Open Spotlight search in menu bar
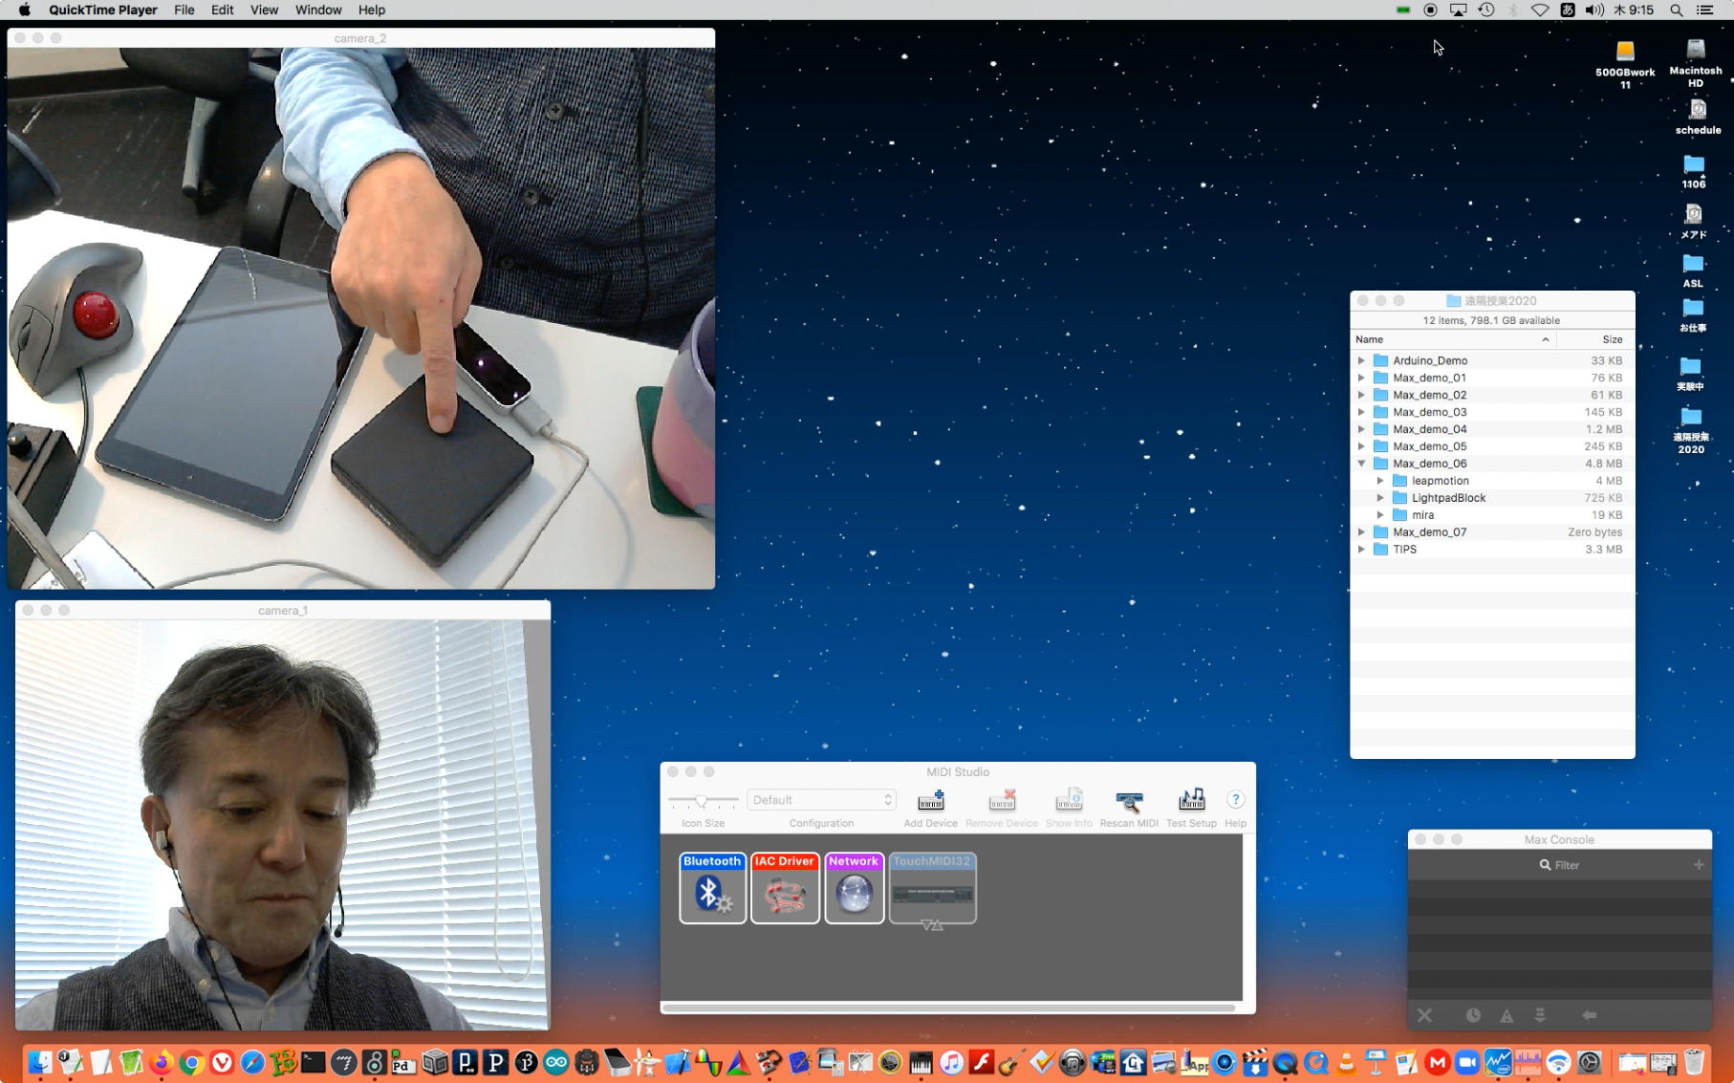Viewport: 1734px width, 1083px height. pyautogui.click(x=1677, y=10)
